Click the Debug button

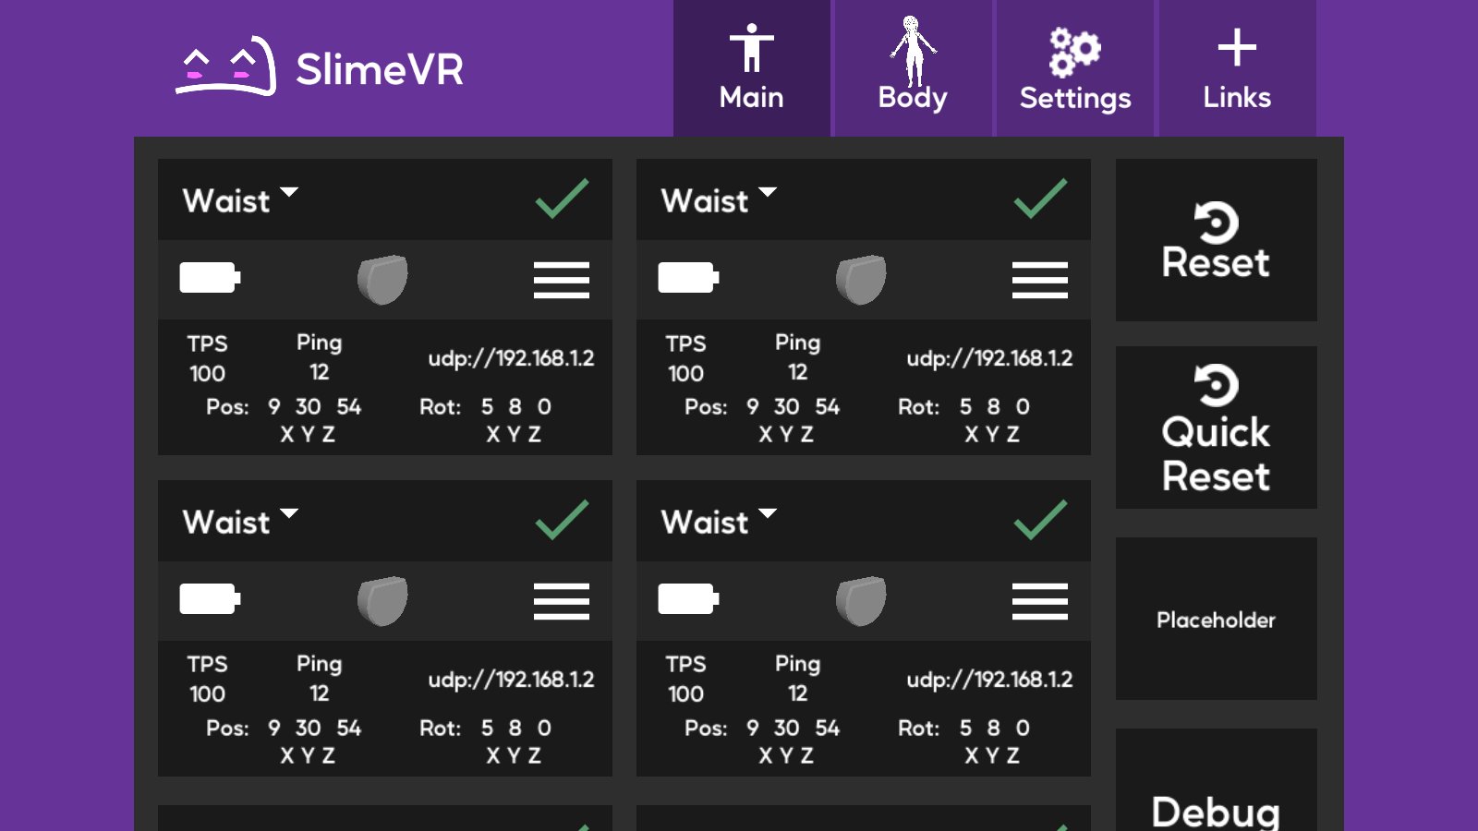point(1216,780)
